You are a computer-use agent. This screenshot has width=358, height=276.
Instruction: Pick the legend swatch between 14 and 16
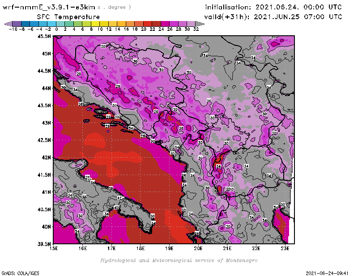121,24
